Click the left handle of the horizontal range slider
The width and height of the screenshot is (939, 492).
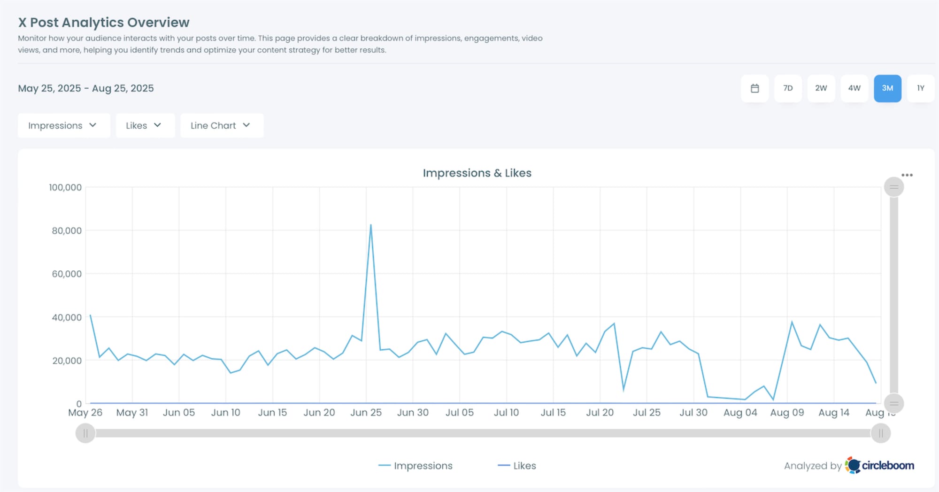click(85, 433)
